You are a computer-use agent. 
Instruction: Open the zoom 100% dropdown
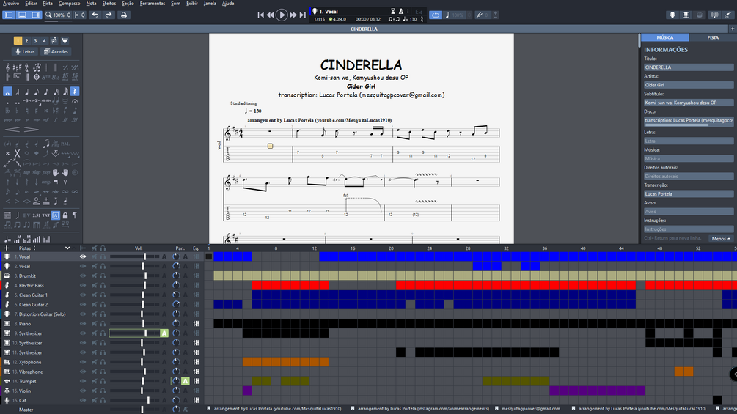(58, 15)
